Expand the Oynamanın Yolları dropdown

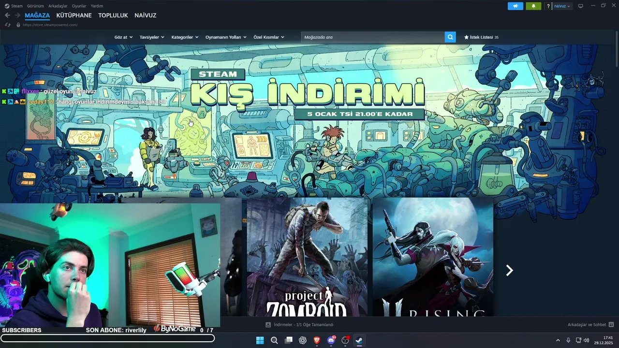226,37
